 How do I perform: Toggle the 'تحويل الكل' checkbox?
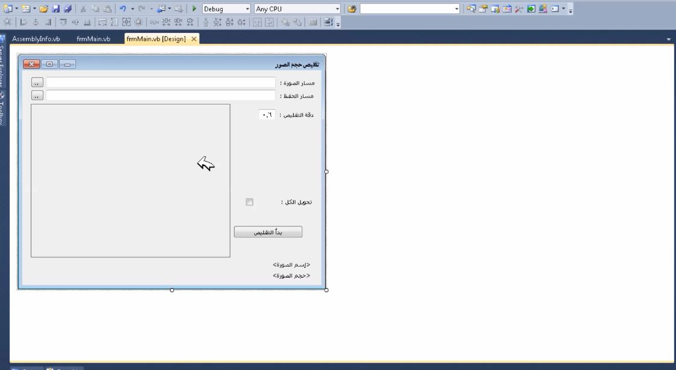pyautogui.click(x=249, y=202)
